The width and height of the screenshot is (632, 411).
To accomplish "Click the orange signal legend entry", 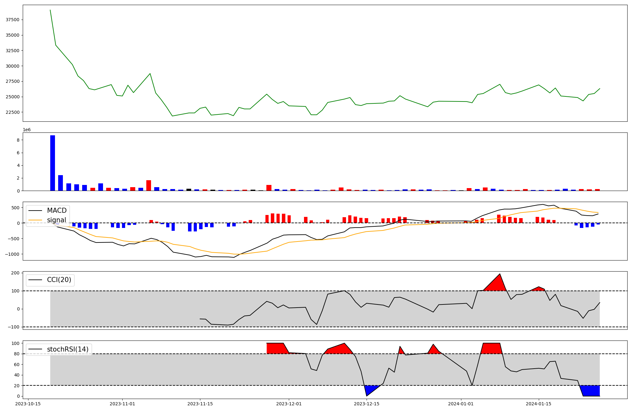I will pos(56,220).
